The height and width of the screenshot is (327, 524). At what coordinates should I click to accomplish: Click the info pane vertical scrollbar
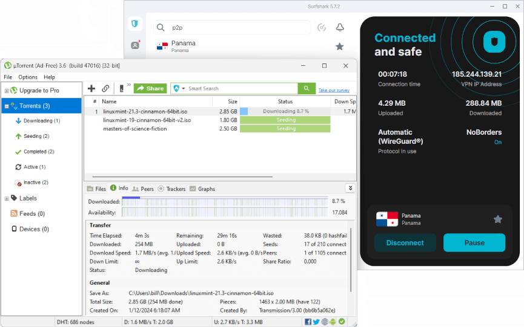351,260
